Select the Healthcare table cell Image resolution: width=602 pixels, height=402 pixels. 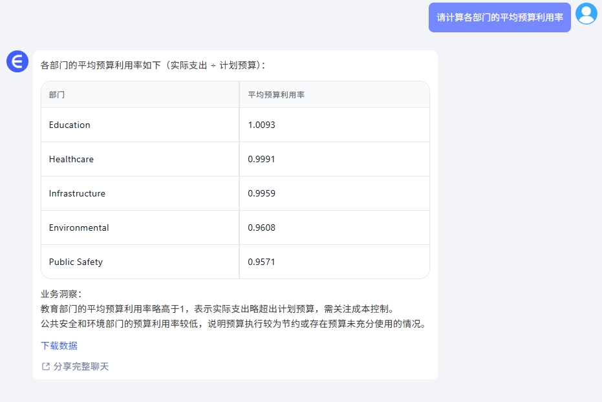(140, 159)
